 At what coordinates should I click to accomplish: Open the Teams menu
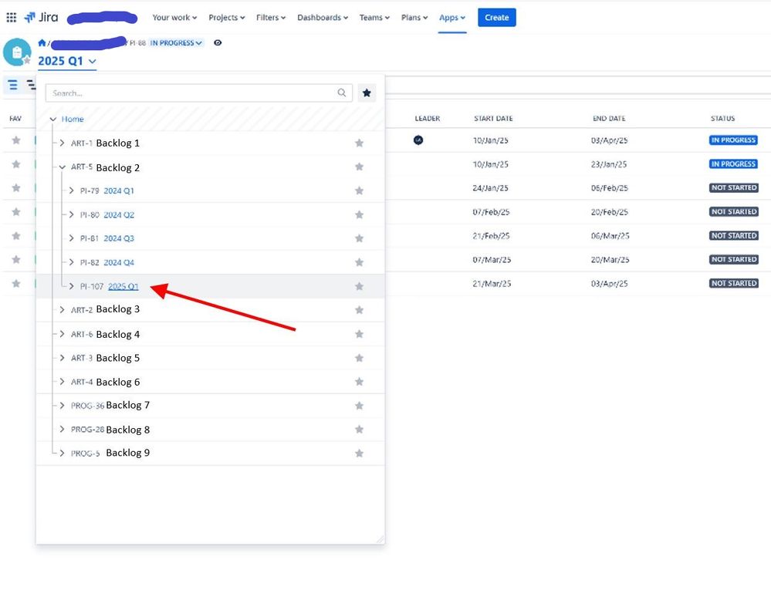coord(374,18)
